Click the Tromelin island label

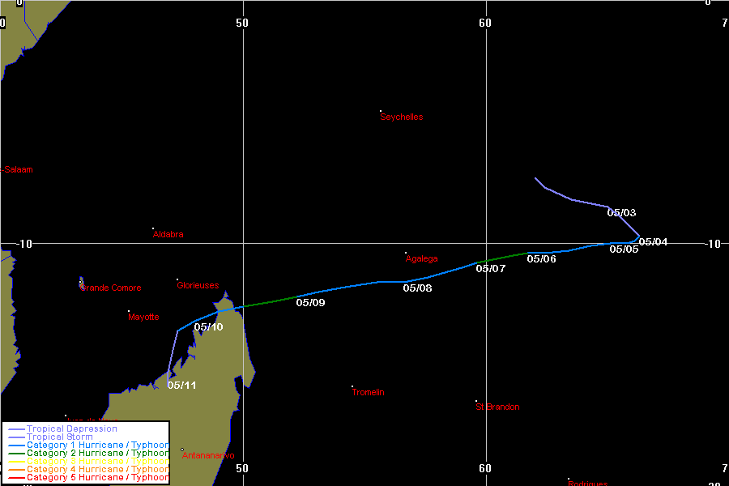[368, 393]
